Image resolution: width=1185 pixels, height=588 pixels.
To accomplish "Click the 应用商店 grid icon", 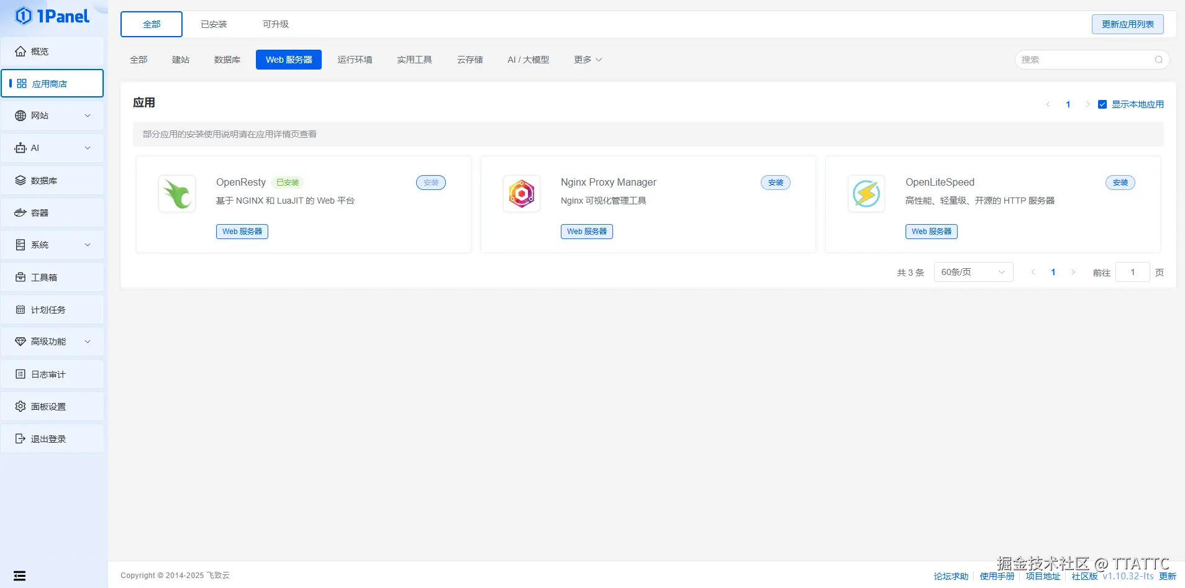I will coord(22,83).
